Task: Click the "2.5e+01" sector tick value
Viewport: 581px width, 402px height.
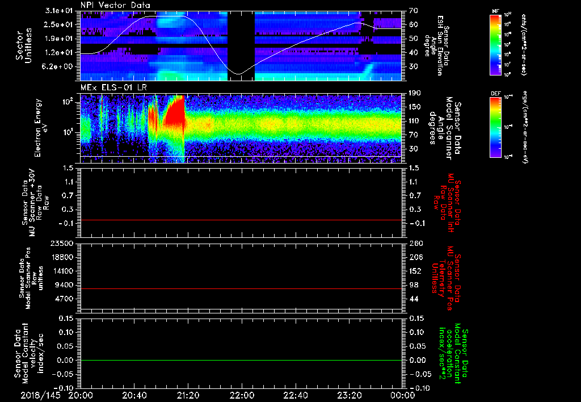Action: 59,24
